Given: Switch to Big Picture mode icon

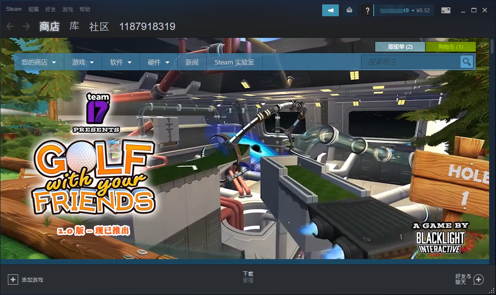Looking at the screenshot, I should [x=445, y=10].
